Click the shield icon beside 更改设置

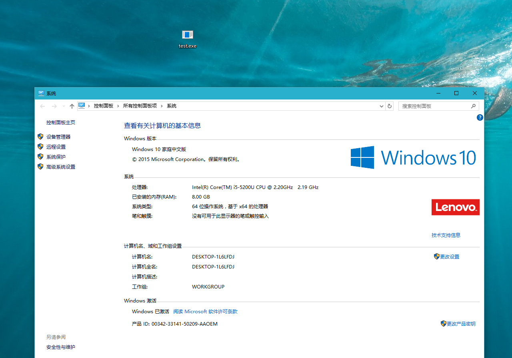pyautogui.click(x=437, y=257)
